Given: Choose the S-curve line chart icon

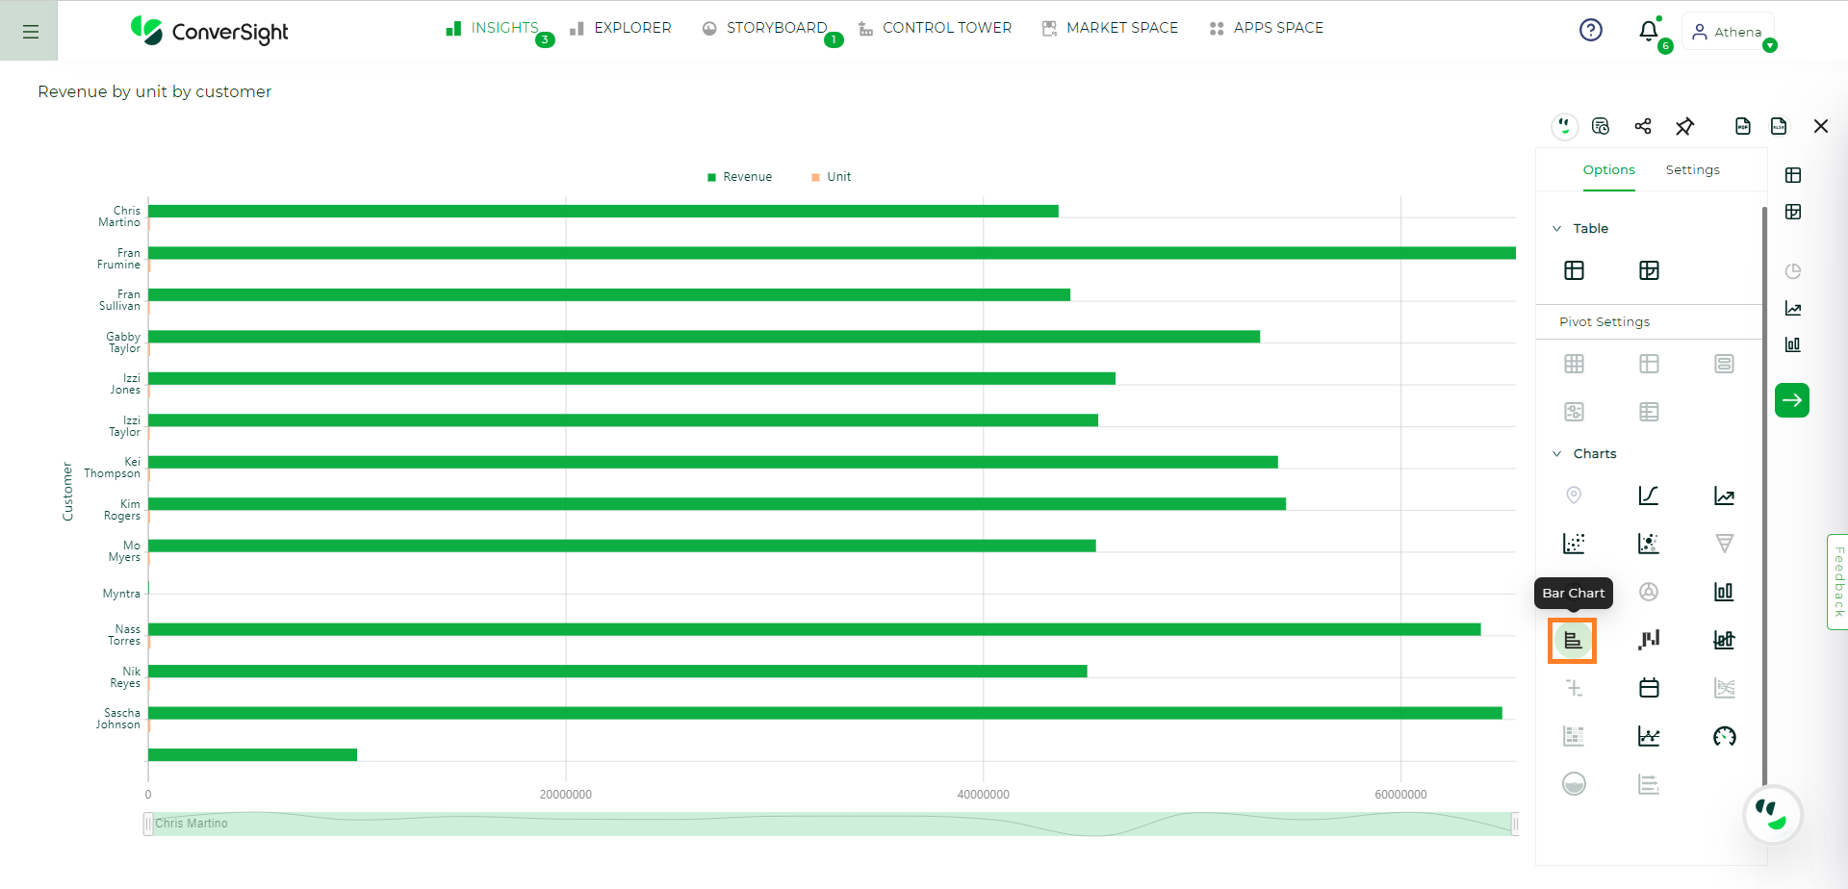Looking at the screenshot, I should (x=1649, y=495).
